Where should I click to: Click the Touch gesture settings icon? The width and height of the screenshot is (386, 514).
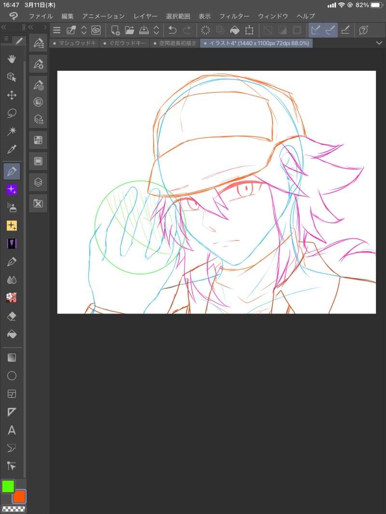[71, 30]
